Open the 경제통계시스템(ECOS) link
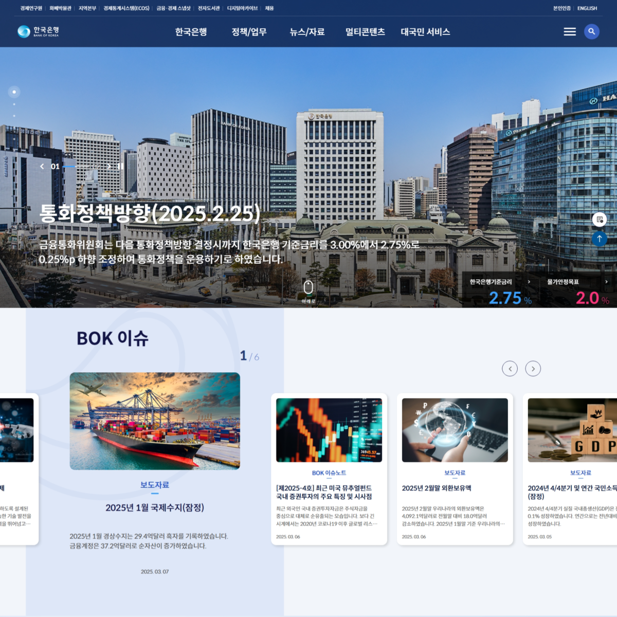 point(126,8)
